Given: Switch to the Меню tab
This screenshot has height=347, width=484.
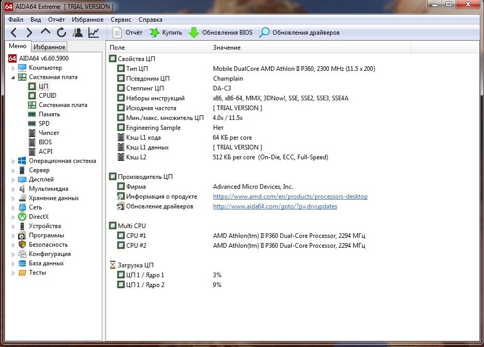Looking at the screenshot, I should pyautogui.click(x=18, y=46).
